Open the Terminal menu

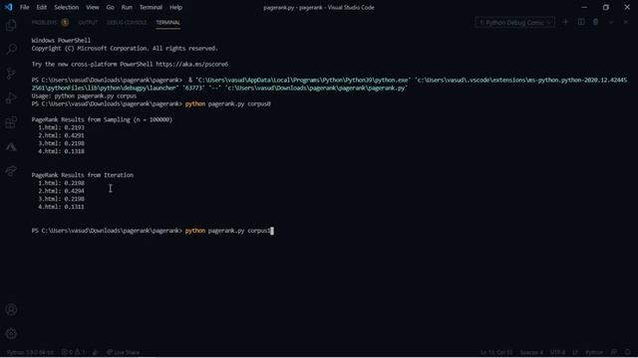[x=151, y=7]
